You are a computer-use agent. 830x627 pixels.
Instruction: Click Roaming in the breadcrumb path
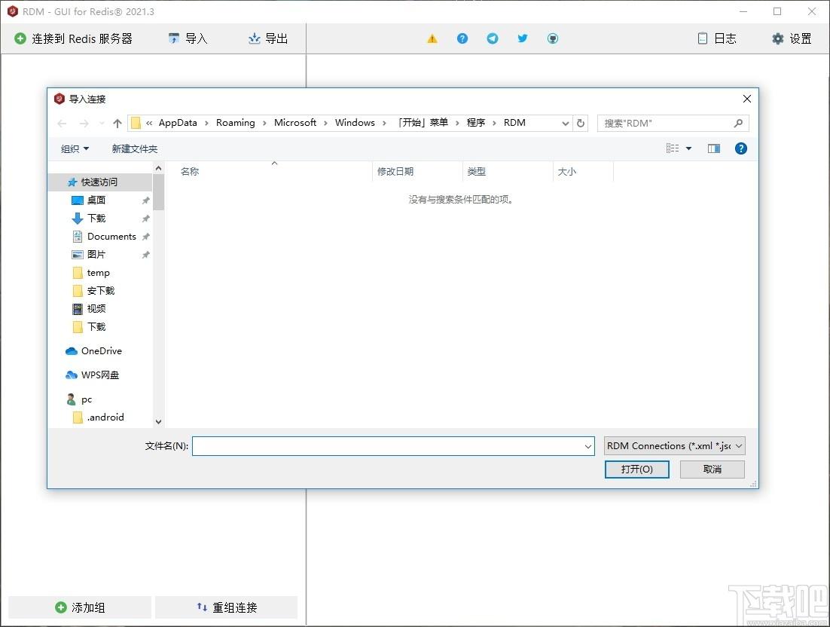tap(236, 123)
